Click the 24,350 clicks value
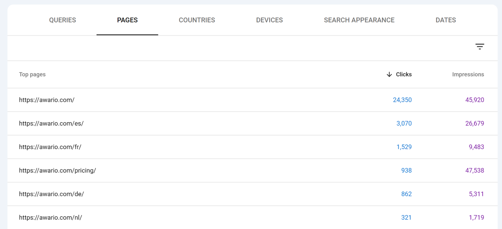502x229 pixels. click(x=402, y=100)
